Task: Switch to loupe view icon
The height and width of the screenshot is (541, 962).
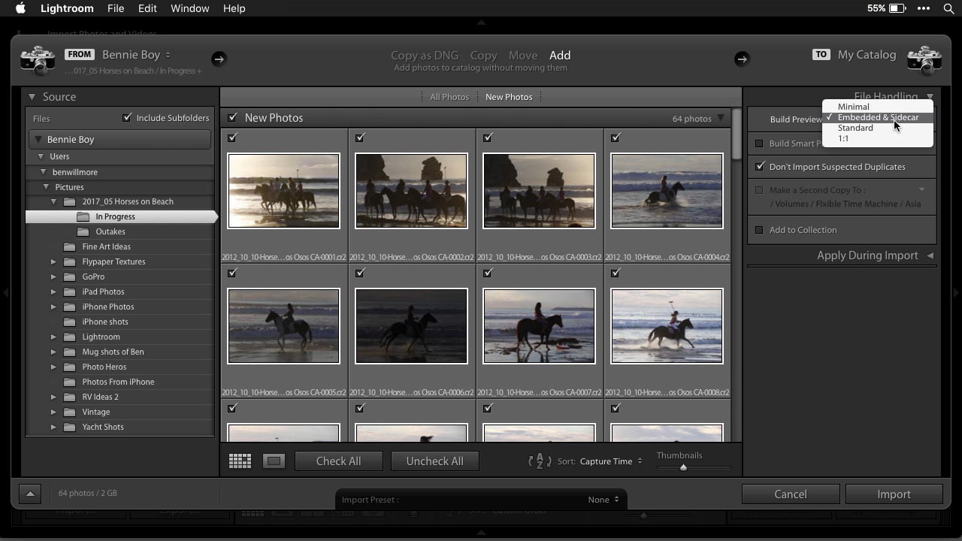Action: pyautogui.click(x=274, y=461)
